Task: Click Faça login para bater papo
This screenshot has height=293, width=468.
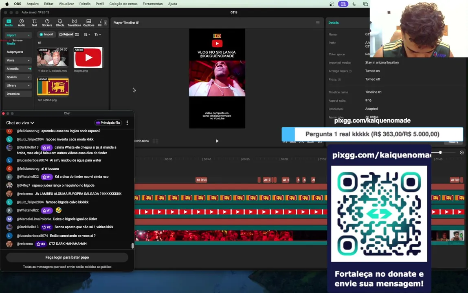Action: click(67, 257)
